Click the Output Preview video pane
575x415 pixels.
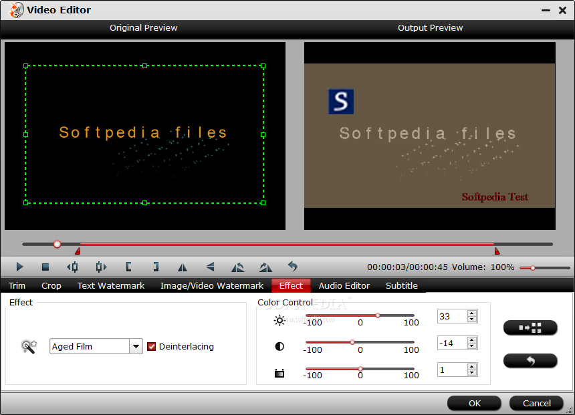click(429, 136)
